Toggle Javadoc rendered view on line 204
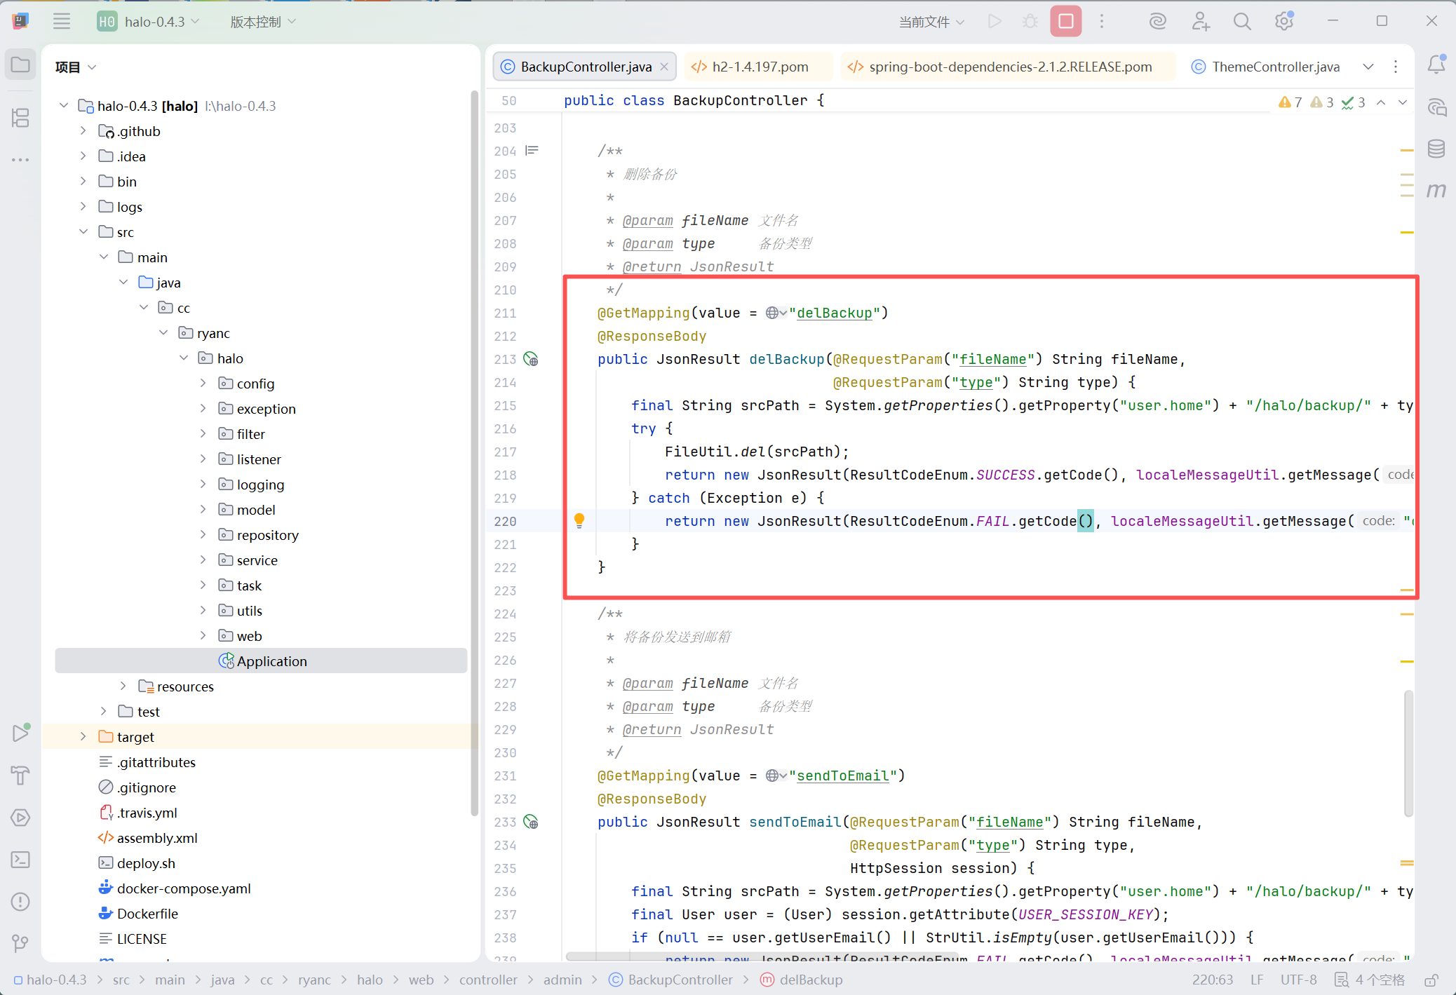1456x995 pixels. pos(532,151)
